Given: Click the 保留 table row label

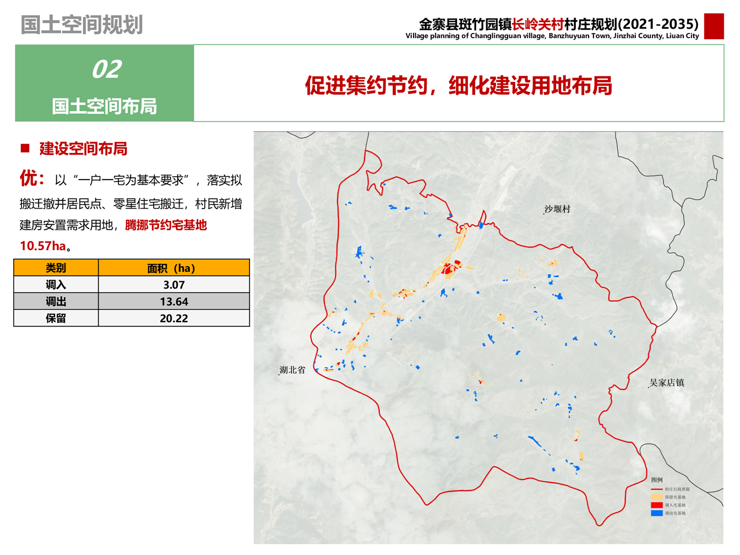Looking at the screenshot, I should (56, 318).
